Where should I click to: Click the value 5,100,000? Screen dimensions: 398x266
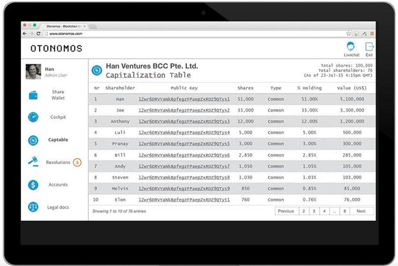[x=352, y=99]
